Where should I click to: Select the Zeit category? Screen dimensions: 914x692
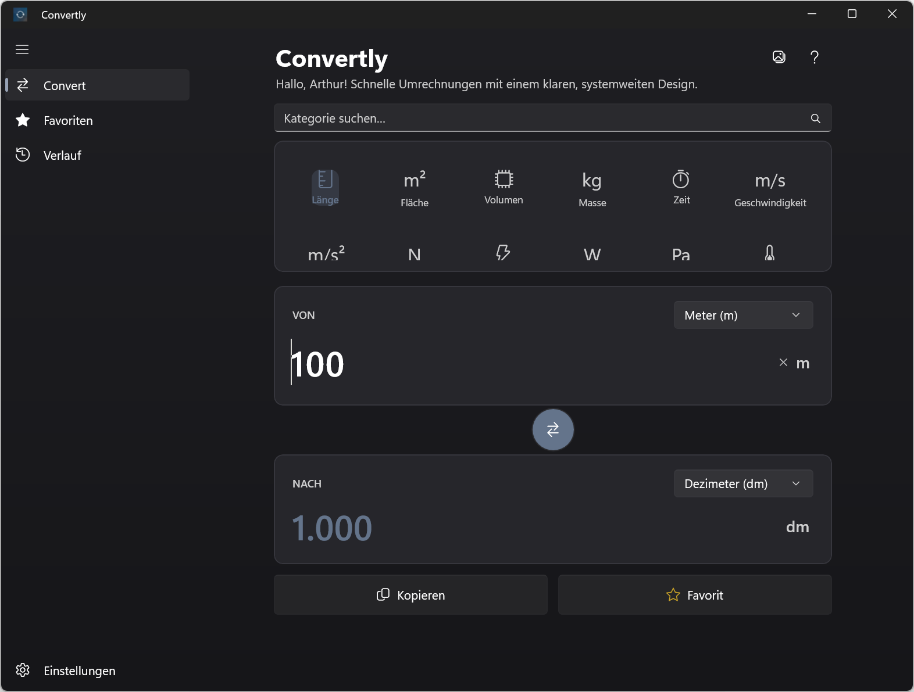(x=681, y=187)
